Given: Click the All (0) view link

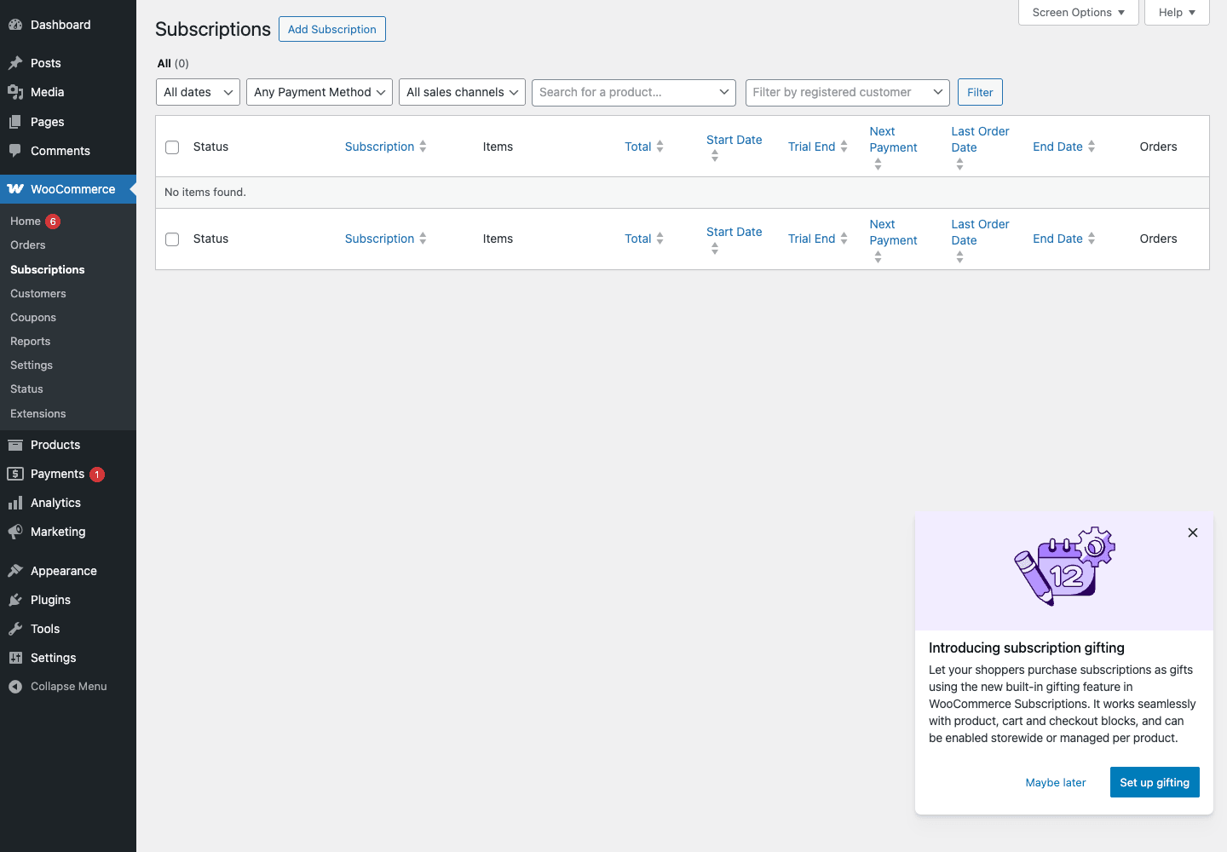Looking at the screenshot, I should coord(173,63).
